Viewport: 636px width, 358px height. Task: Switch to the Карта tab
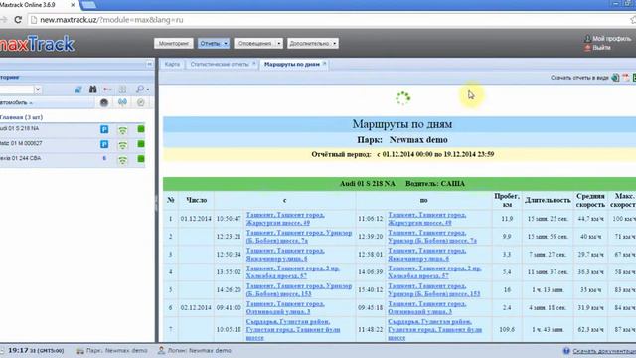pos(172,64)
